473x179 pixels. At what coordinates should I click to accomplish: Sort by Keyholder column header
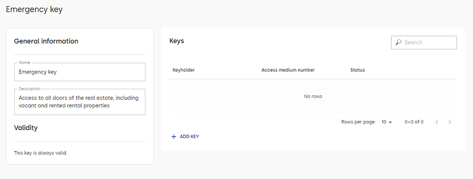[x=183, y=70]
